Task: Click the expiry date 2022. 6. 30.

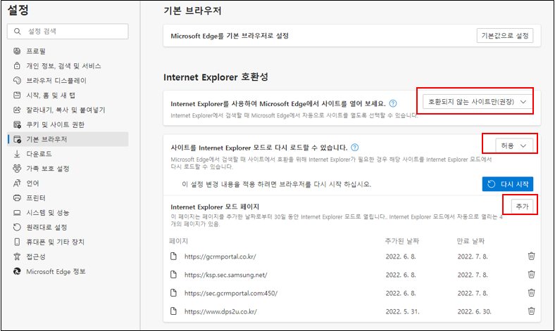Action: (x=474, y=311)
